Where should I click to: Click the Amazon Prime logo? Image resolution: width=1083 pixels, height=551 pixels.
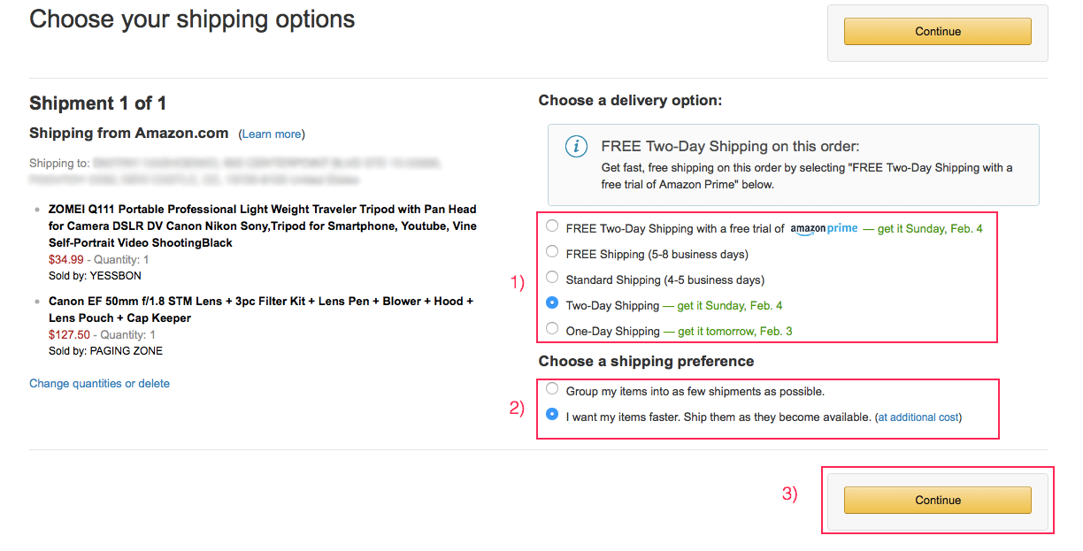824,228
